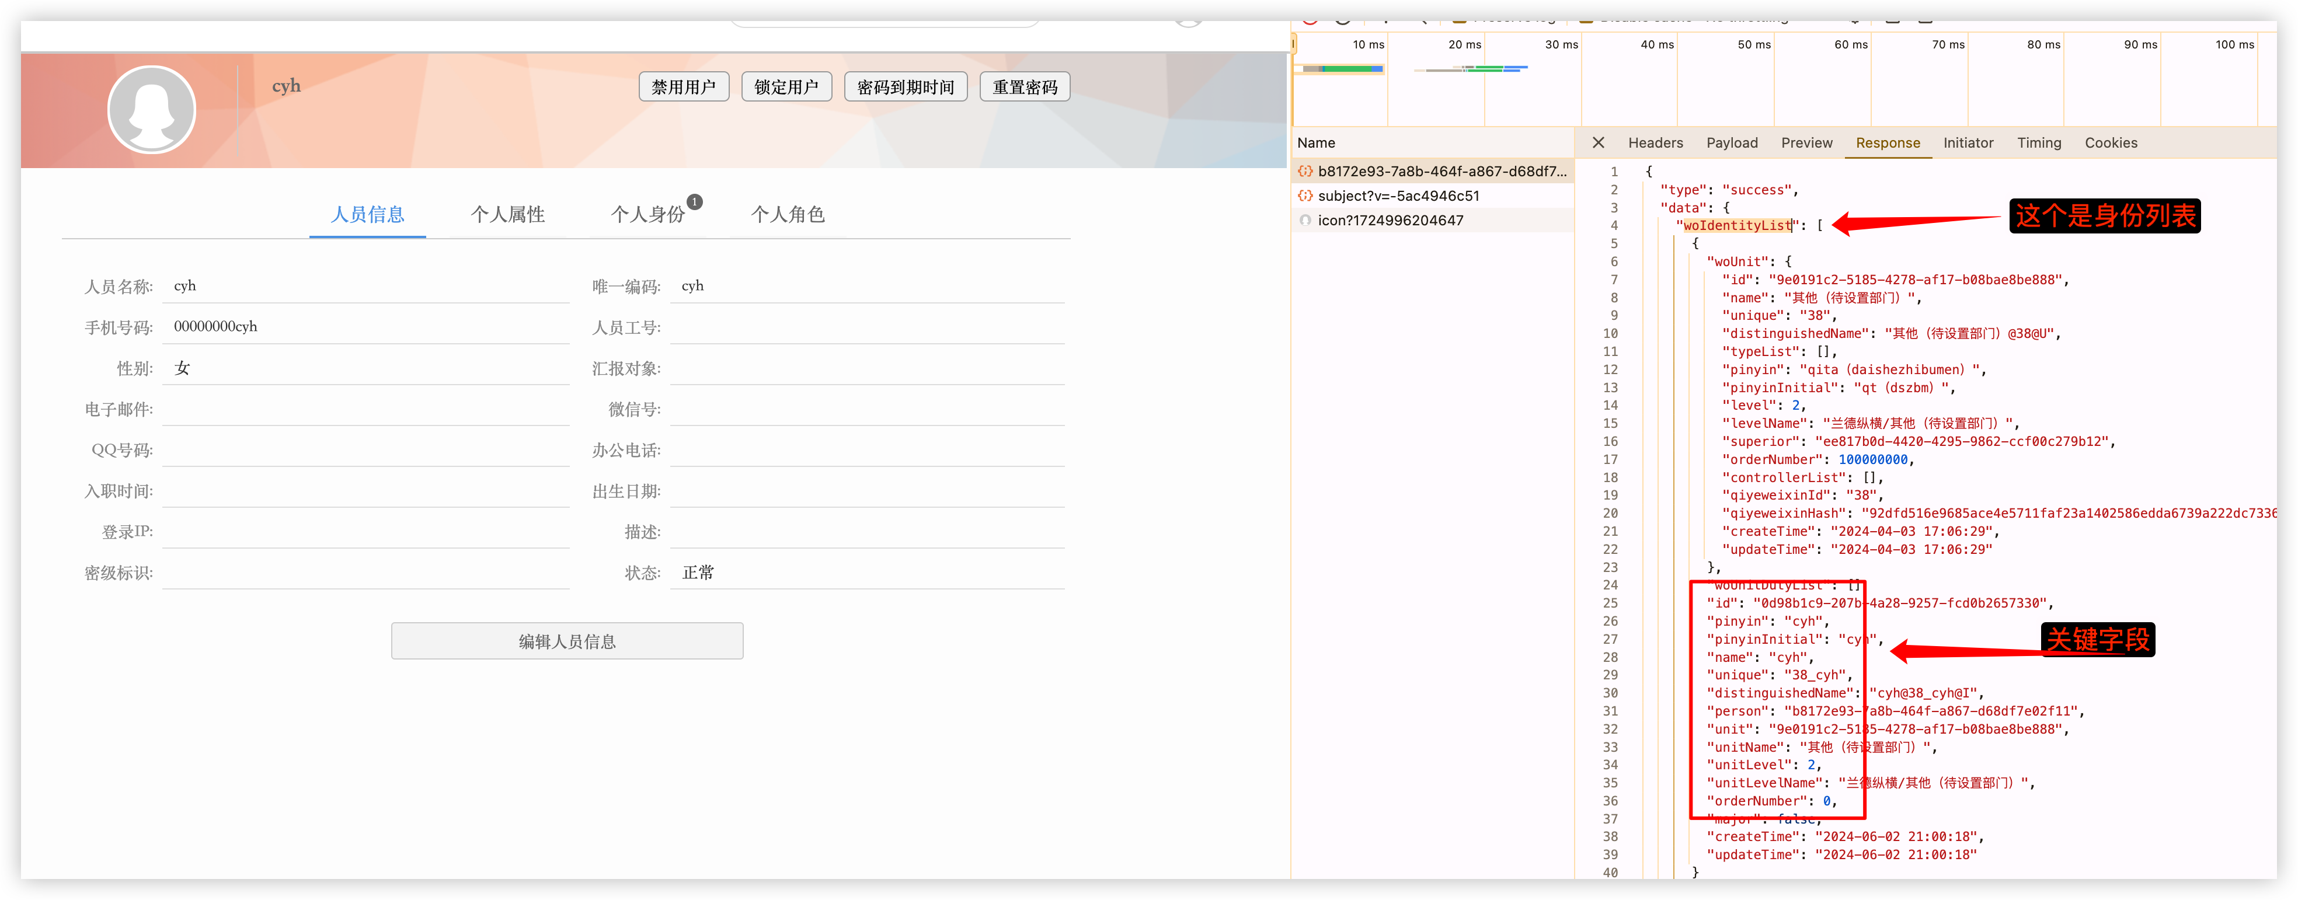Switch to the Preview tab
This screenshot has width=2298, height=900.
tap(1806, 143)
